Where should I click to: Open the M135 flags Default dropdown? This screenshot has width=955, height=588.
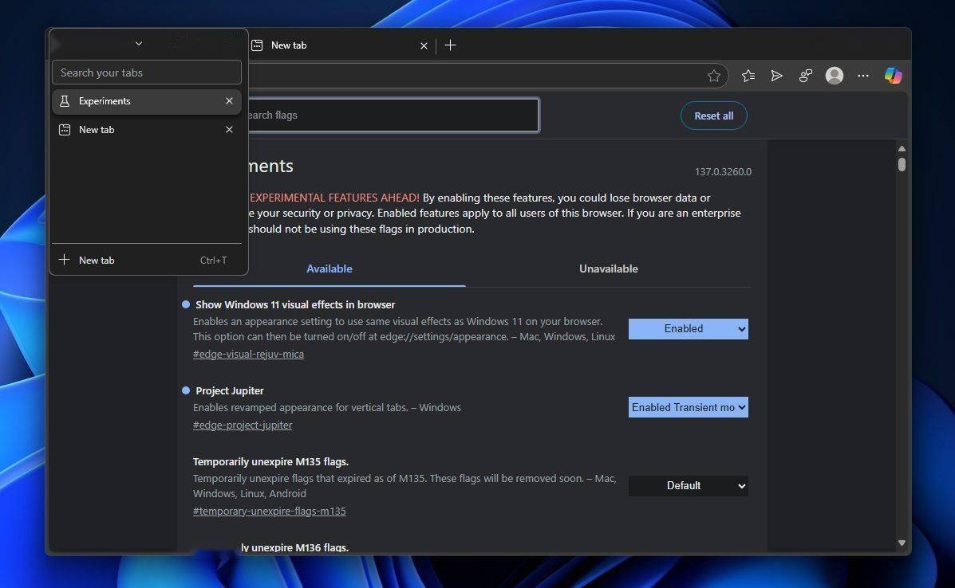(x=689, y=486)
